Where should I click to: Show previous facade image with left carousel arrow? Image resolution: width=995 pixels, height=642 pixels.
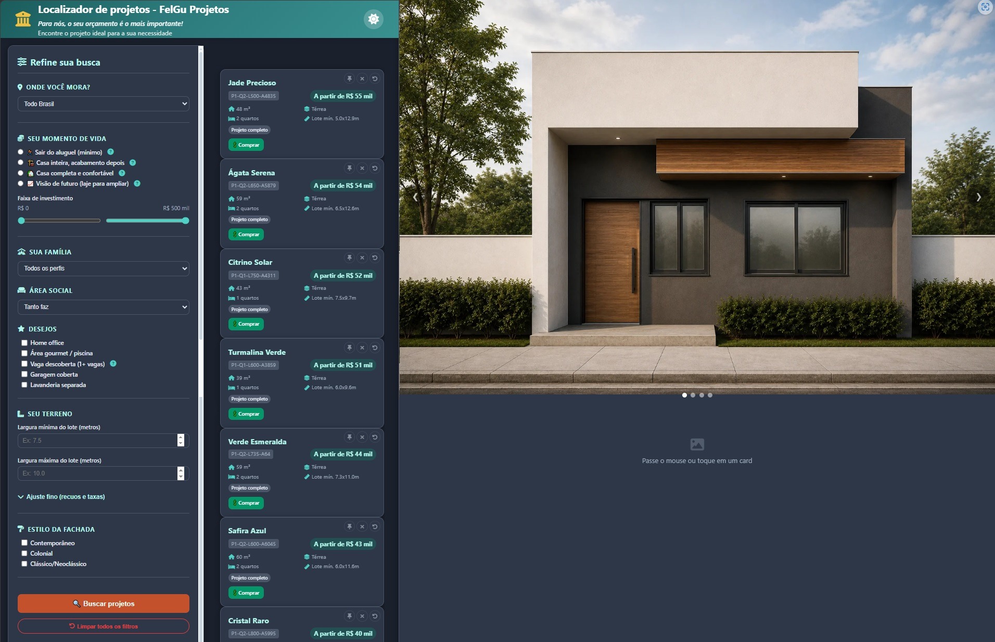(415, 197)
